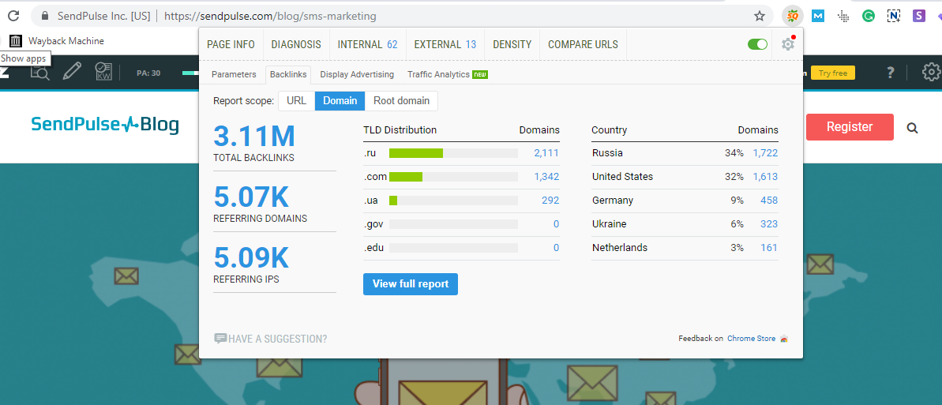This screenshot has height=405, width=942.
Task: Click the Wayback Machine bookmark icon
Action: click(16, 41)
